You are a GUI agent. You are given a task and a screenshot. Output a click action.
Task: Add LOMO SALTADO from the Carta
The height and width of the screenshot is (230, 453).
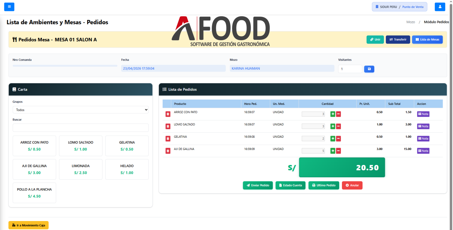[x=80, y=146]
